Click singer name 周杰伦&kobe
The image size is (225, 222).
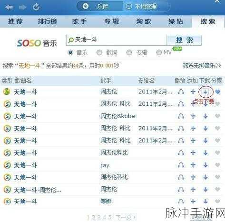pyautogui.click(x=118, y=116)
